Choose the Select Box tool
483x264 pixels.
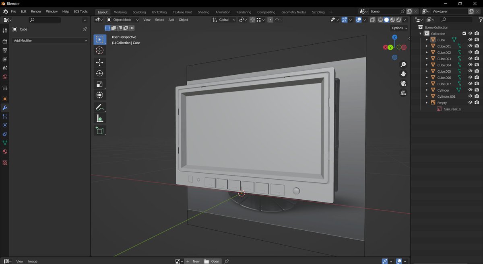point(100,39)
